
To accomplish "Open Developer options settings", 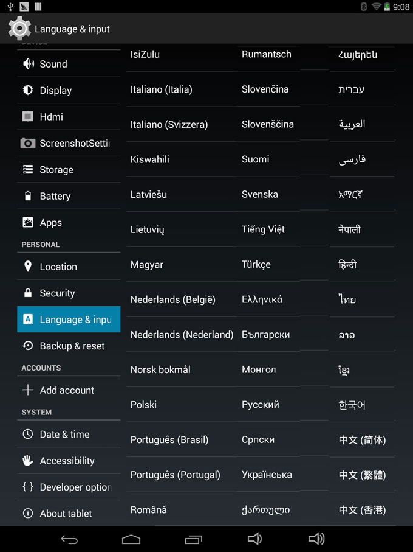I will tap(75, 487).
